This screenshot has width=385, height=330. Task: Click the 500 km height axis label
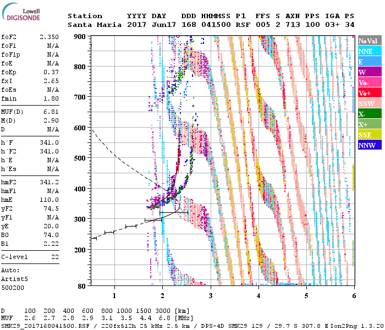coord(80,158)
